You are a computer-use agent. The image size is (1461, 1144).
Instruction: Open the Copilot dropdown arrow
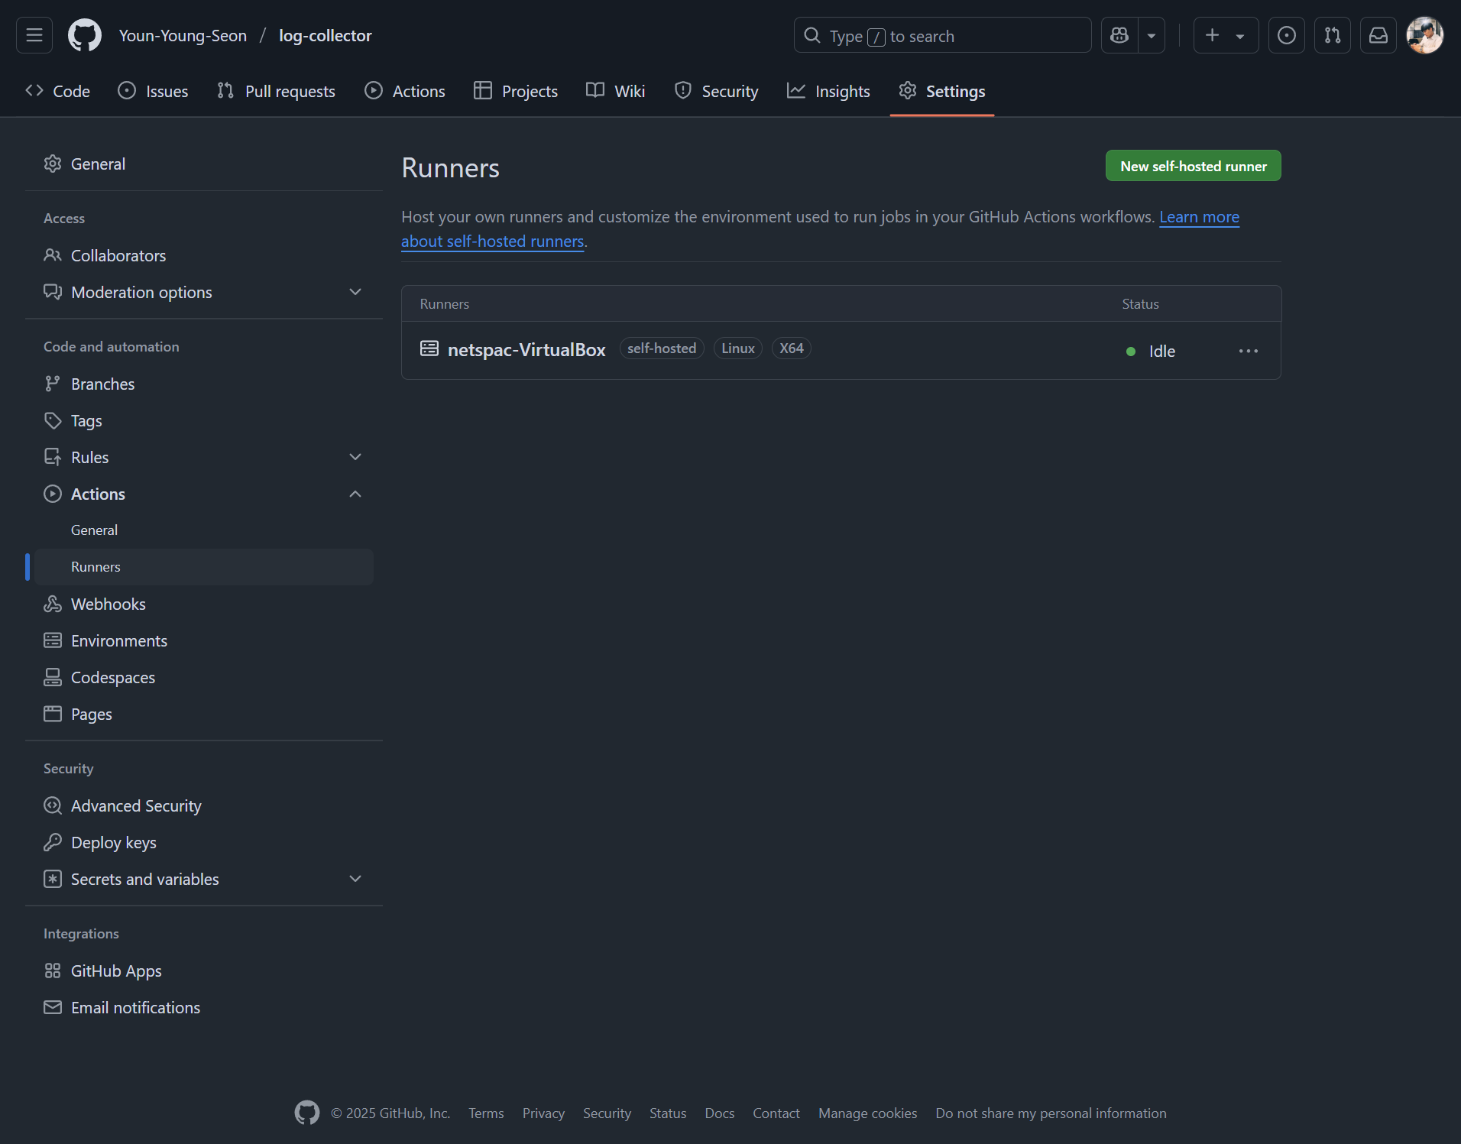(1152, 35)
